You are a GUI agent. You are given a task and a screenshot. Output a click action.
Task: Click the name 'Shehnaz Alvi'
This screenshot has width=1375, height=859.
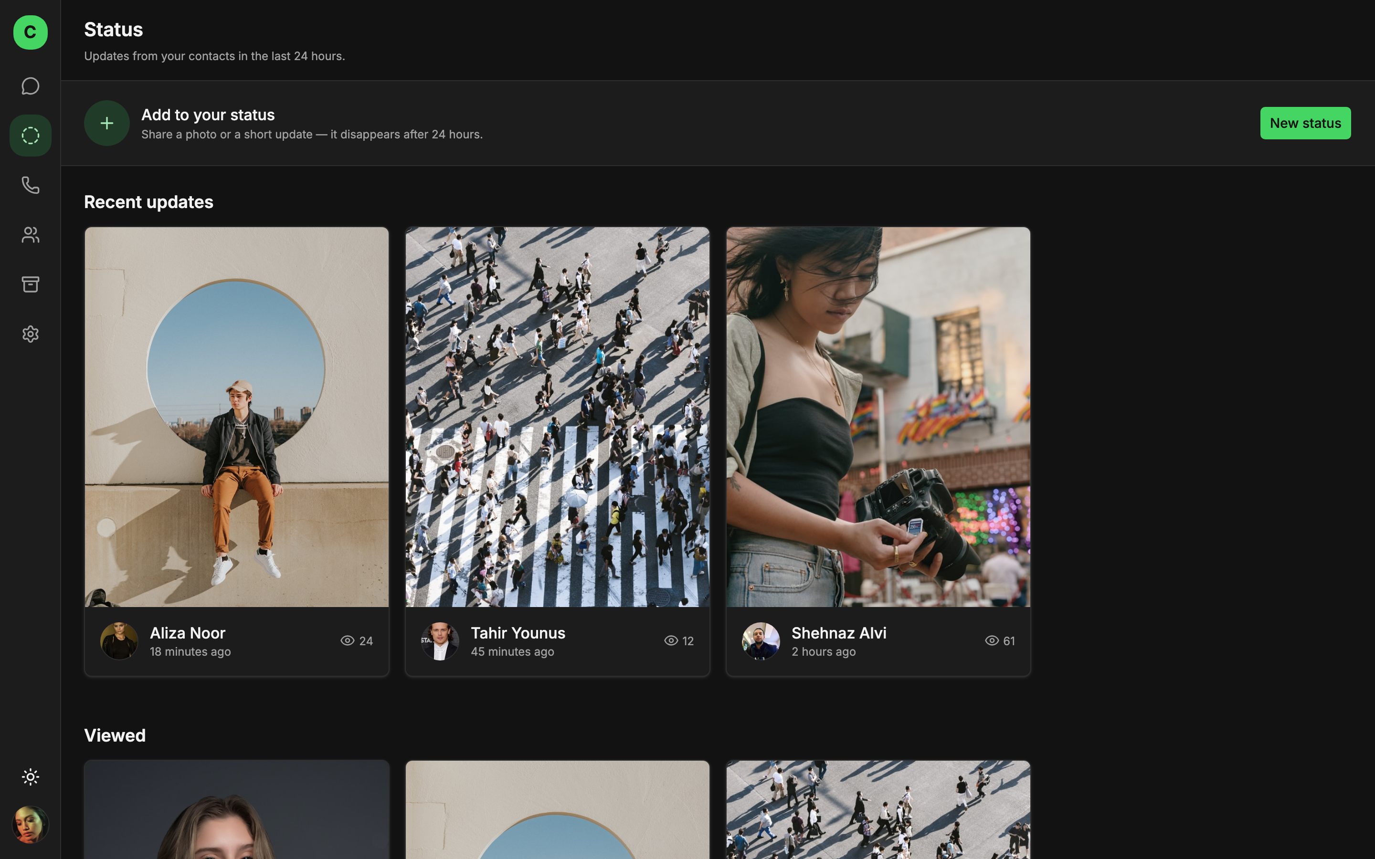pyautogui.click(x=839, y=633)
